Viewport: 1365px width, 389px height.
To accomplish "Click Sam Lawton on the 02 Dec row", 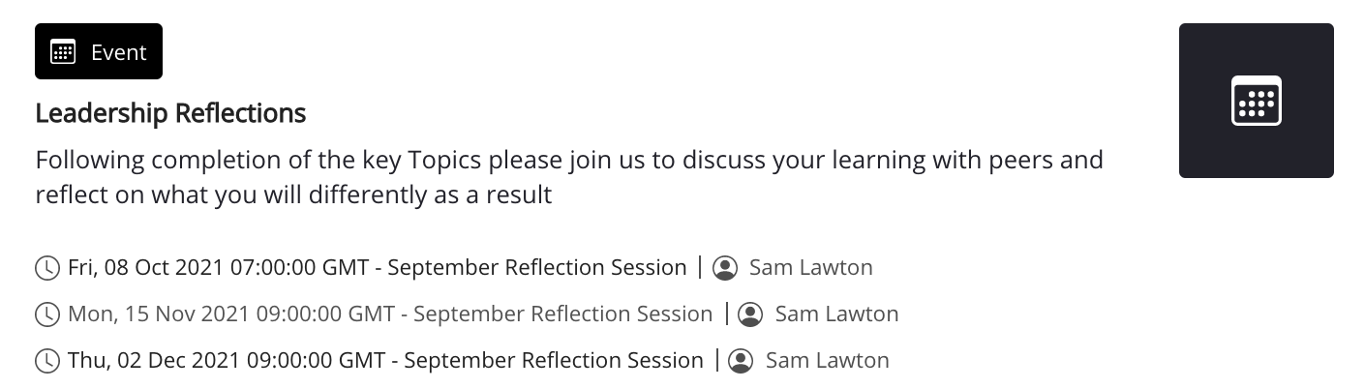I will coord(827,361).
